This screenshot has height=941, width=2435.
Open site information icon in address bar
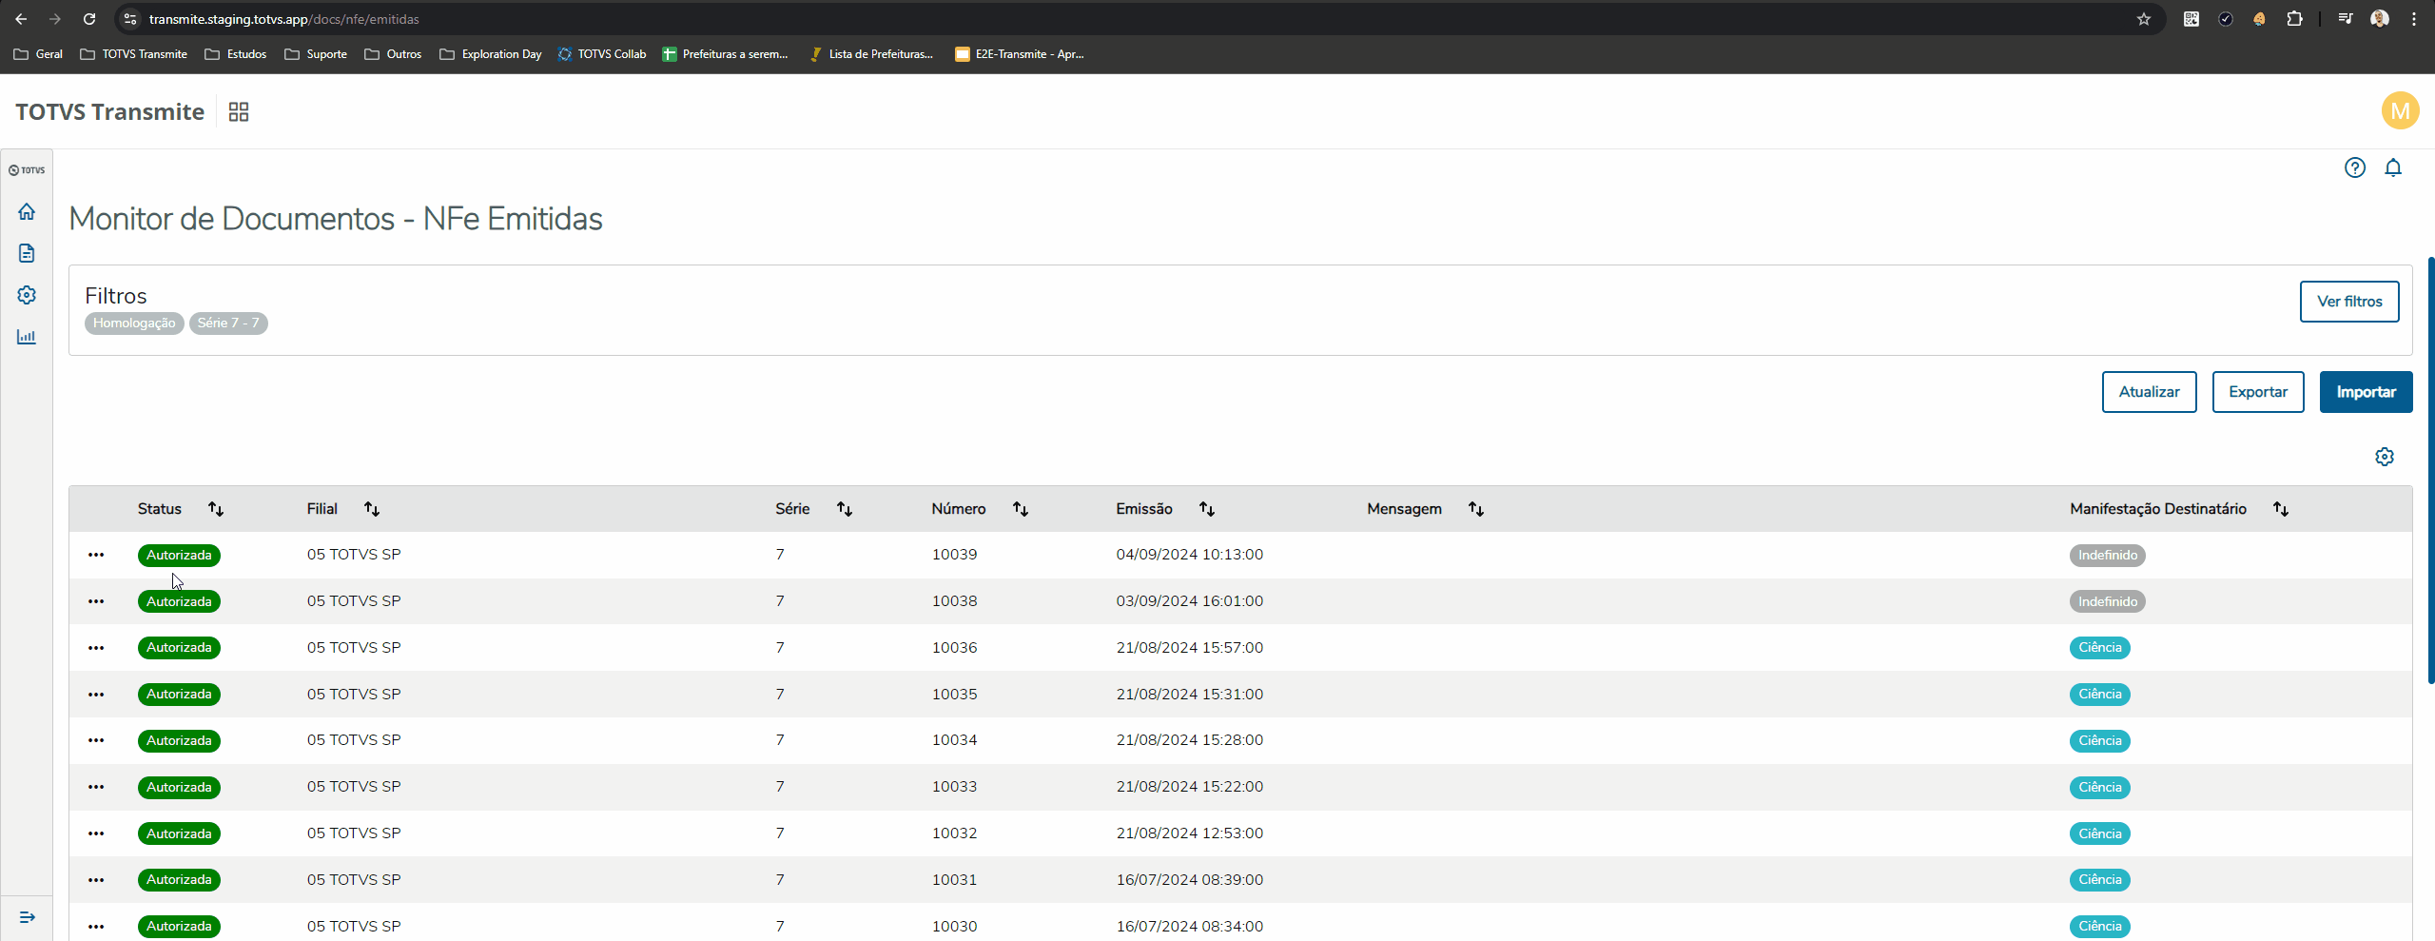pos(130,19)
